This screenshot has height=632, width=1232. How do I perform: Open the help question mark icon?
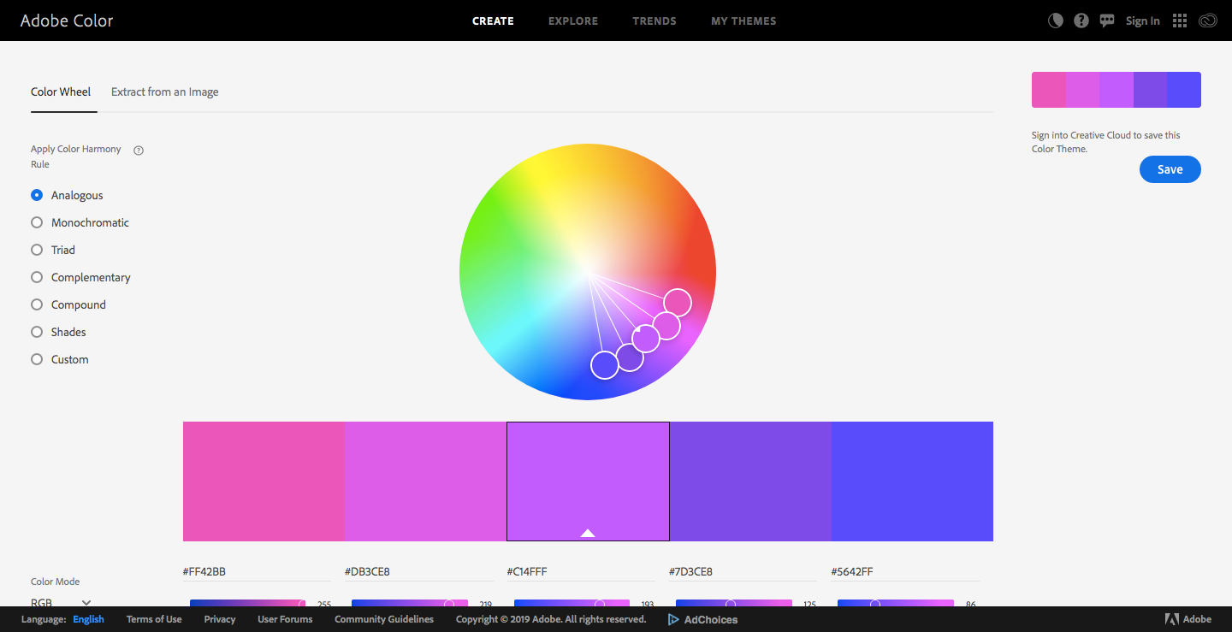pyautogui.click(x=1081, y=21)
